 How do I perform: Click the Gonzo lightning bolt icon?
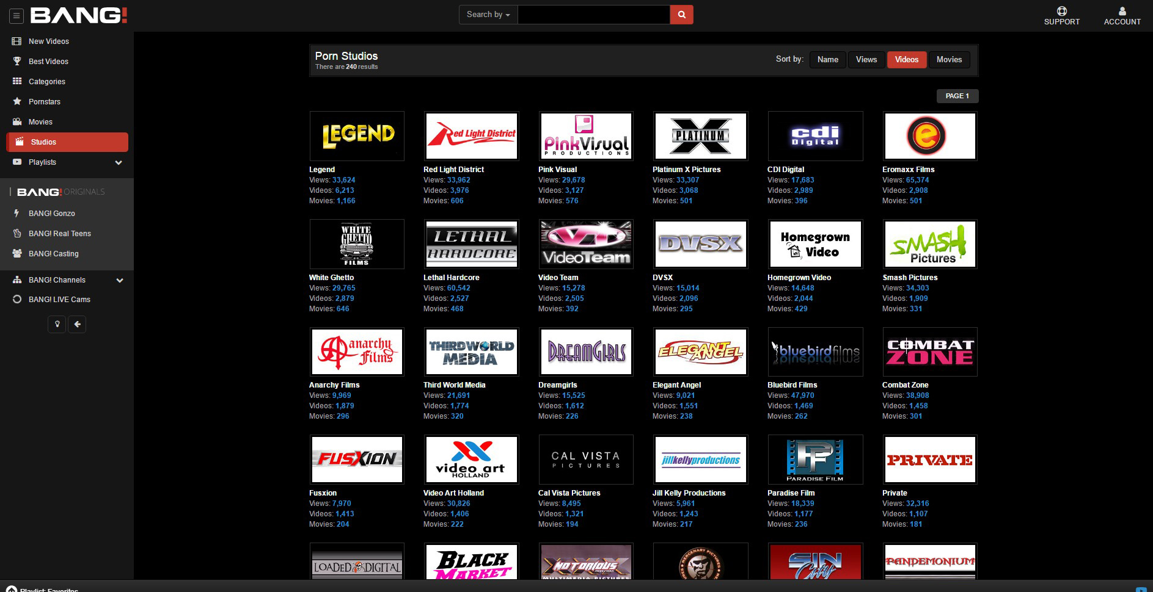(17, 213)
